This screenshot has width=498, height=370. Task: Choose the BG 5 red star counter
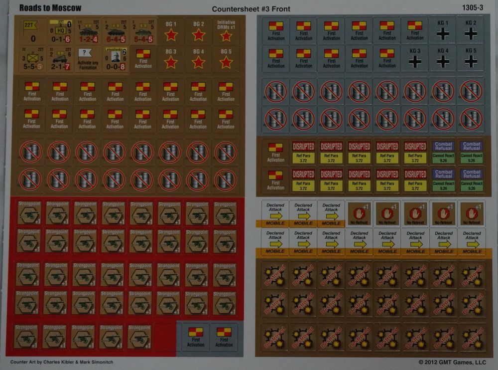click(x=226, y=59)
